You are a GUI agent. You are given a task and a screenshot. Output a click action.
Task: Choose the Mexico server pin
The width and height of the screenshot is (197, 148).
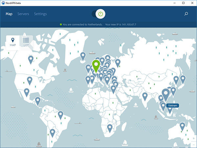coord(27,92)
